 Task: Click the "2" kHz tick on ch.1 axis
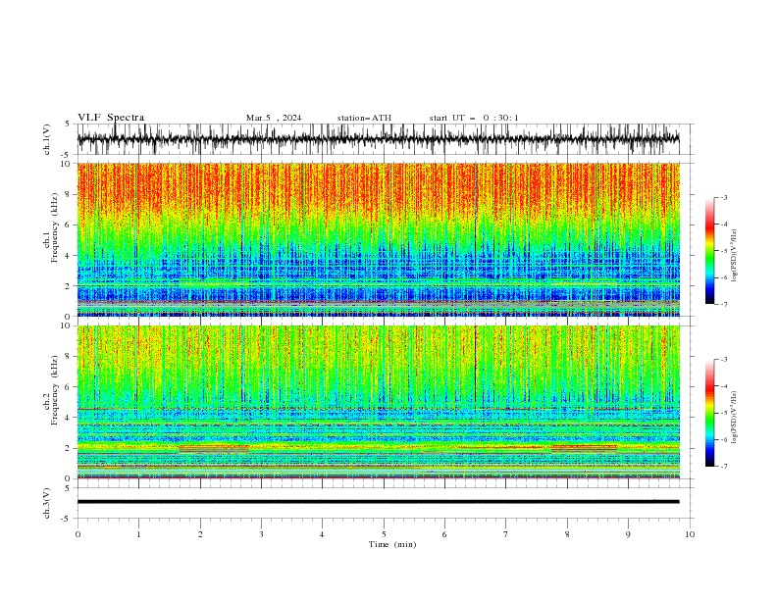tap(69, 286)
